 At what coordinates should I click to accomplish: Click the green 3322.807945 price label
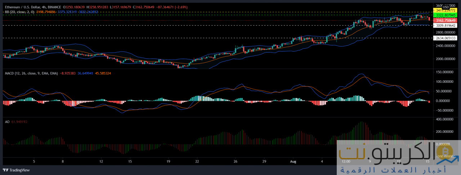446,15
